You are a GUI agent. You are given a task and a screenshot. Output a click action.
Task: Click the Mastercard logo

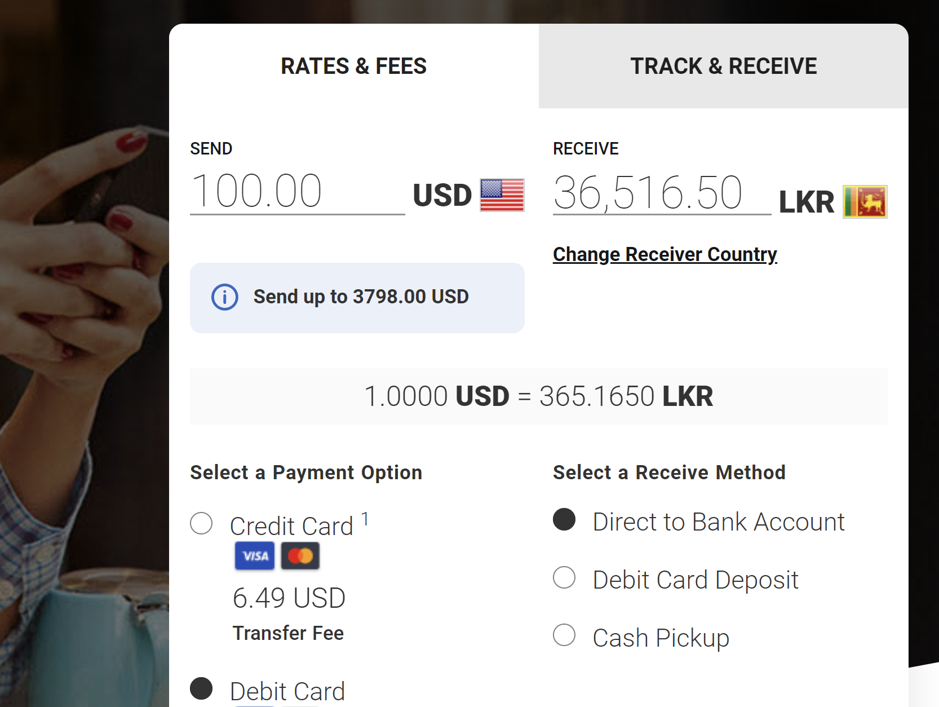point(300,556)
